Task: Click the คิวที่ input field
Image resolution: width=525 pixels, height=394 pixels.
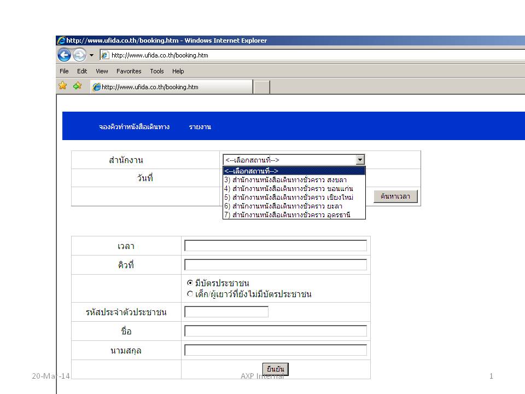Action: 276,265
